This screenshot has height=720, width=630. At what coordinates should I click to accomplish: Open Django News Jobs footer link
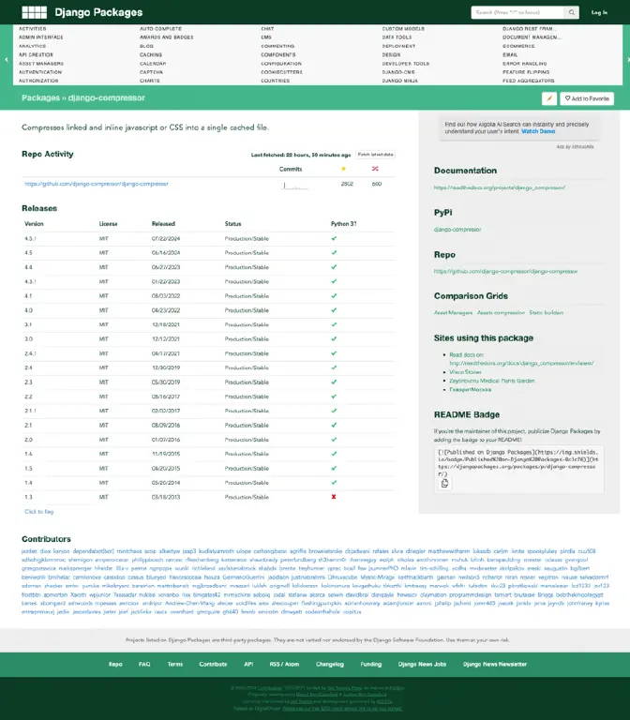point(422,664)
